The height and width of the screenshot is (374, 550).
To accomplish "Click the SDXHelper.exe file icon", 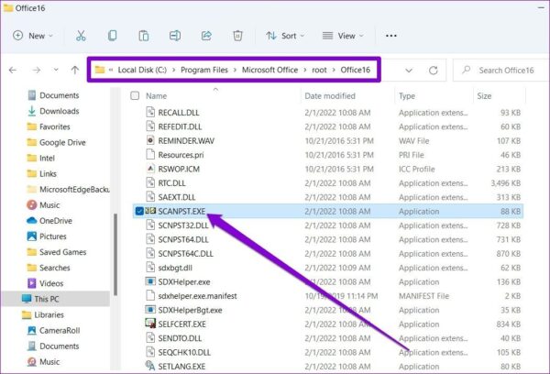I will [150, 281].
